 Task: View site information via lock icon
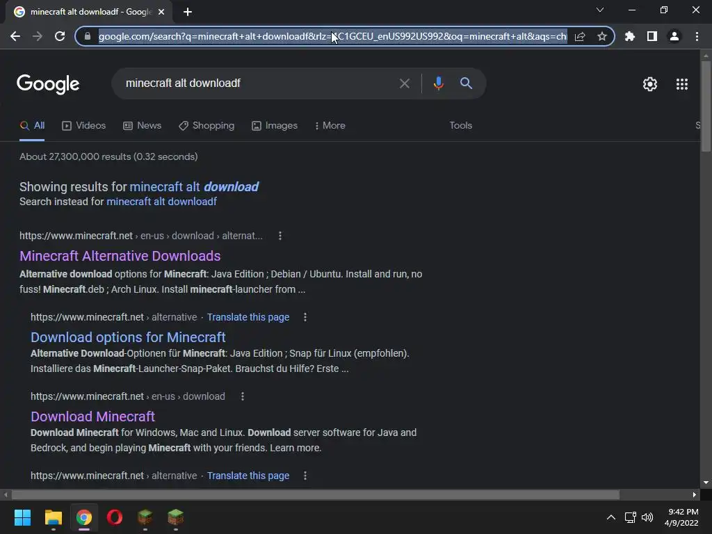(88, 36)
